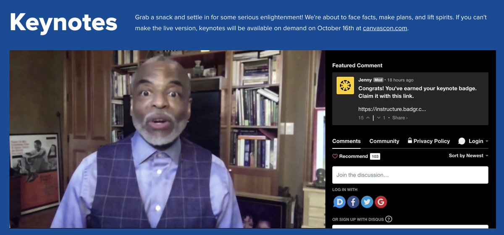The image size is (504, 235).
Task: Click the heart Recommend button
Action: pyautogui.click(x=350, y=156)
